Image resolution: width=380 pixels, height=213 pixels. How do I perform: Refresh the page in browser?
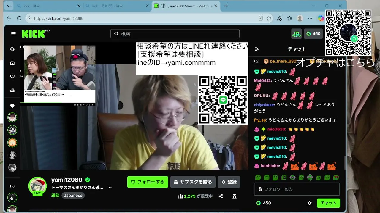click(19, 18)
